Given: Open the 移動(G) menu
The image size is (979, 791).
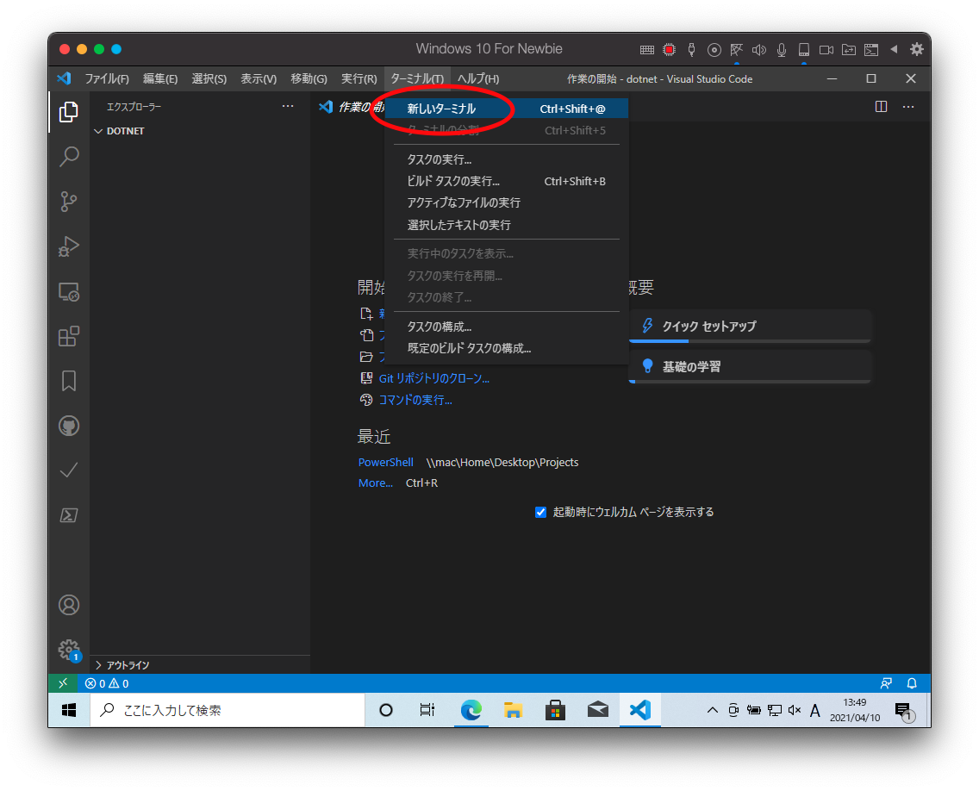Looking at the screenshot, I should point(309,78).
